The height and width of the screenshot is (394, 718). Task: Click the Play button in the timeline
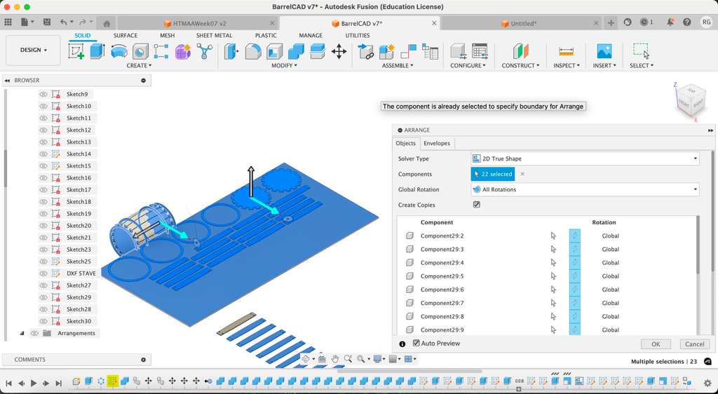(34, 383)
